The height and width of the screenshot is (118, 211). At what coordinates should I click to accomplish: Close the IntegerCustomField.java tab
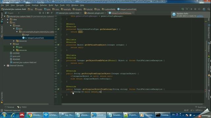click(133, 13)
